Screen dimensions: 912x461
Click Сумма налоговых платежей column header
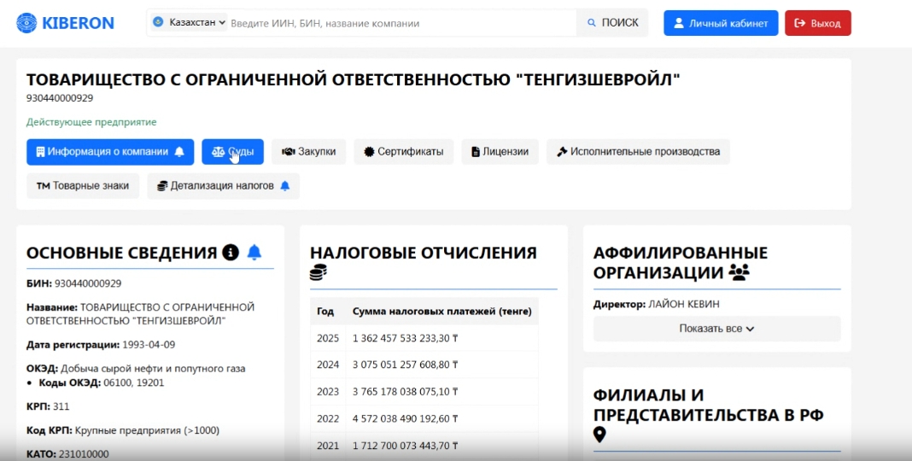coord(442,312)
